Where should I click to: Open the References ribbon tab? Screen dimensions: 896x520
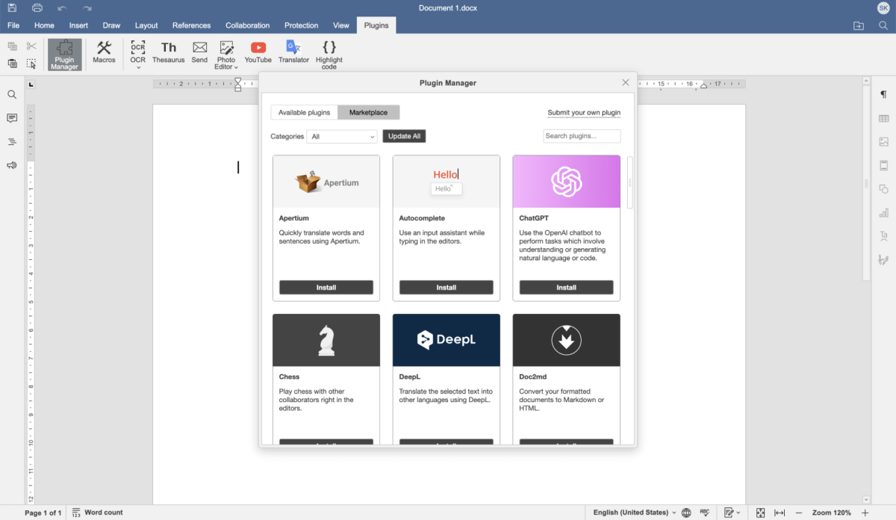tap(191, 25)
